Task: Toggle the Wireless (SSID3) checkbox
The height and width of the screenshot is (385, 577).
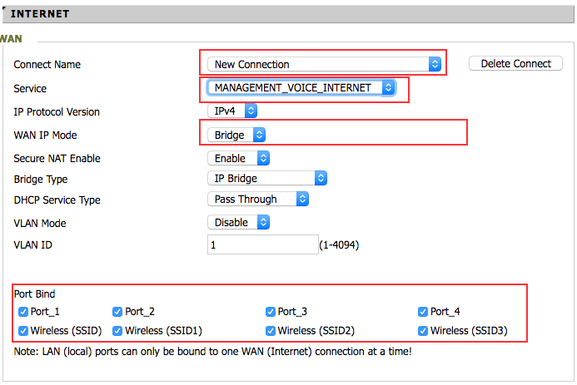Action: pos(423,331)
